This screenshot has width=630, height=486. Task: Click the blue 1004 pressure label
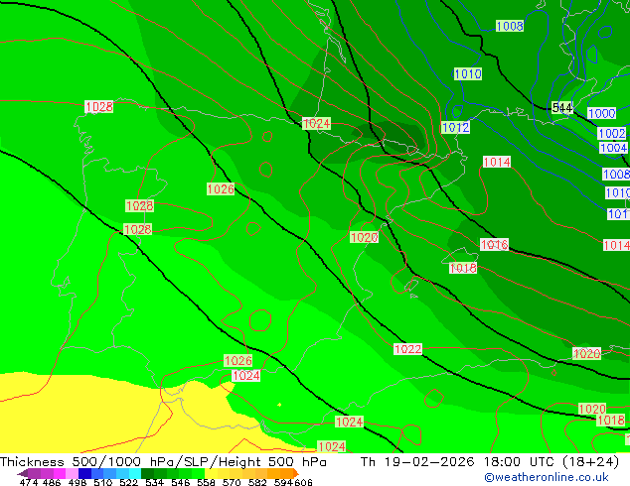pos(613,148)
